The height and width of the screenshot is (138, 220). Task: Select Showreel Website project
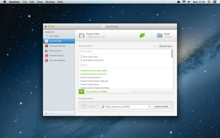click(59, 46)
